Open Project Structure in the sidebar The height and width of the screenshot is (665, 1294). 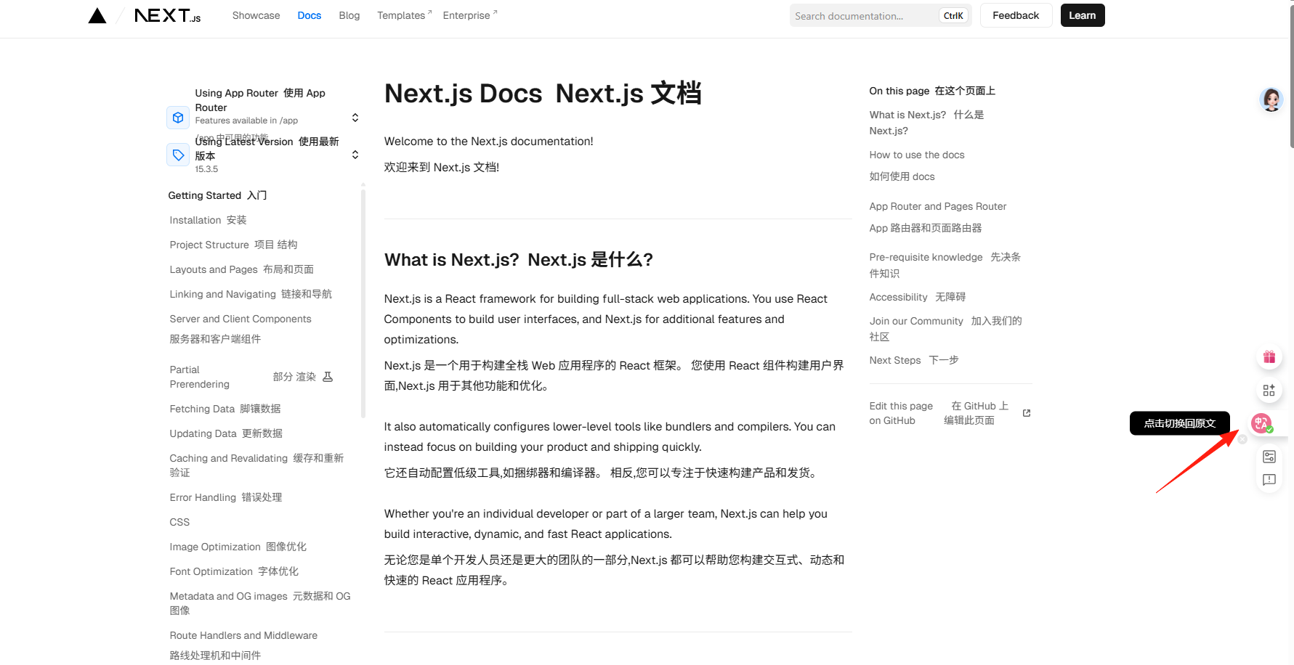click(x=233, y=245)
